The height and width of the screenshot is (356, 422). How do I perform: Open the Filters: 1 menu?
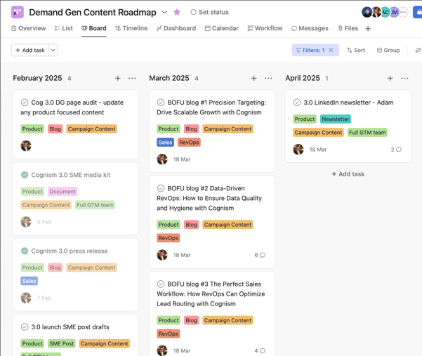(x=310, y=50)
